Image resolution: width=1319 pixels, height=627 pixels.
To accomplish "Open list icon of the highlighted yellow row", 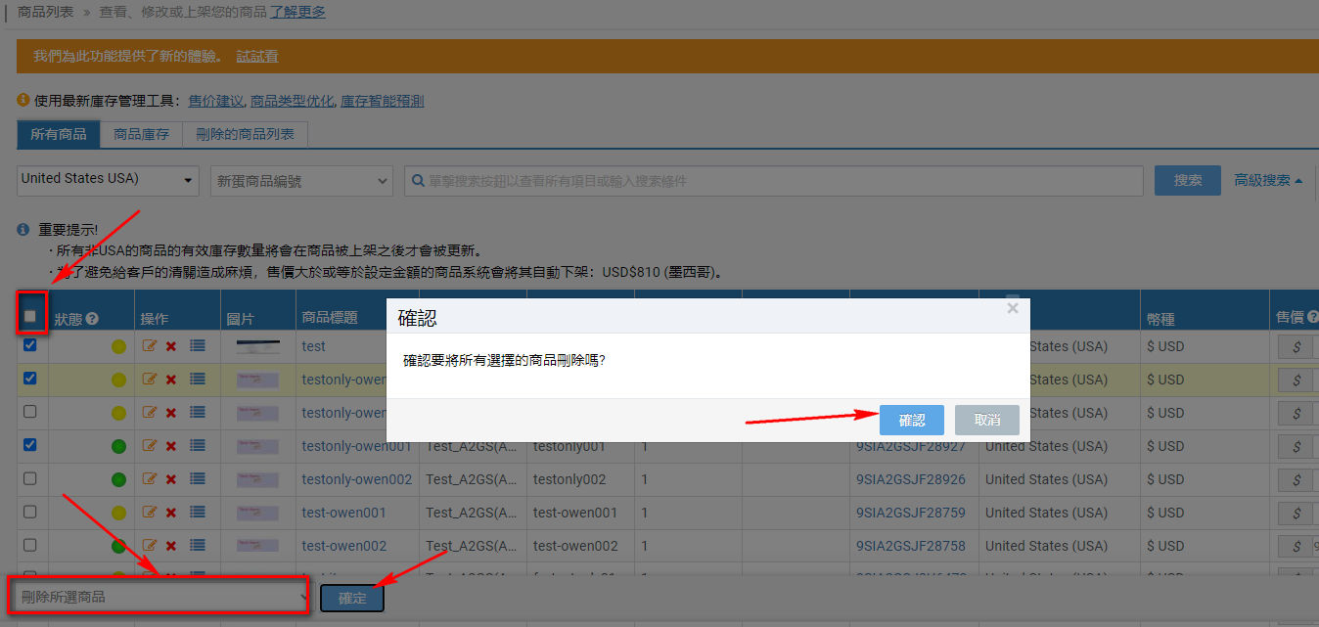I will (x=198, y=379).
